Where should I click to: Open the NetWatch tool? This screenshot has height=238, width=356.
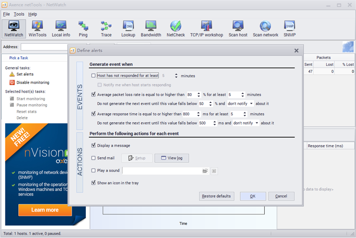14,29
